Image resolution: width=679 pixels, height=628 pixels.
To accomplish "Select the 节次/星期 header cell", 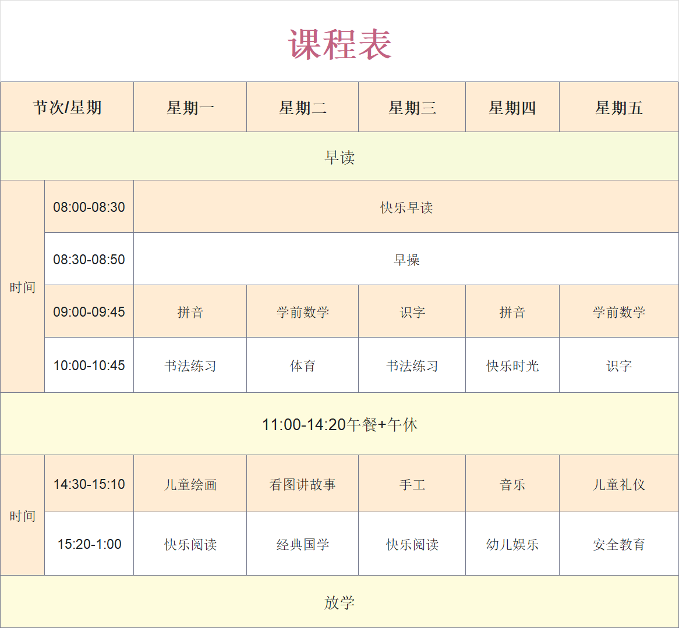I will tap(67, 108).
